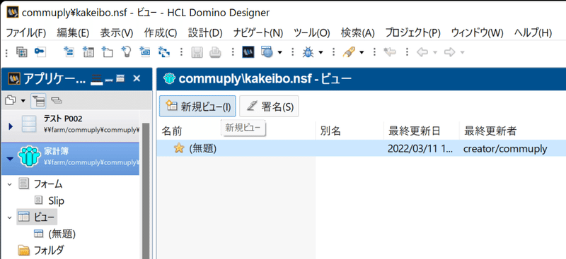Open the 編集(E) menu

(x=73, y=33)
